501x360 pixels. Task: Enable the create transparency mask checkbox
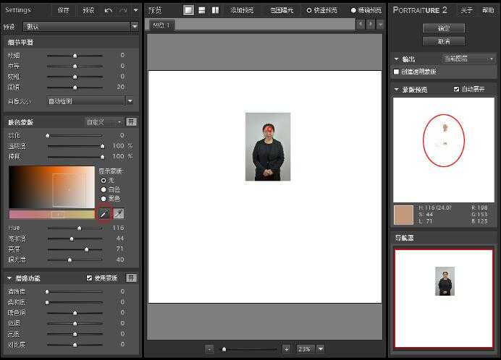coord(396,72)
